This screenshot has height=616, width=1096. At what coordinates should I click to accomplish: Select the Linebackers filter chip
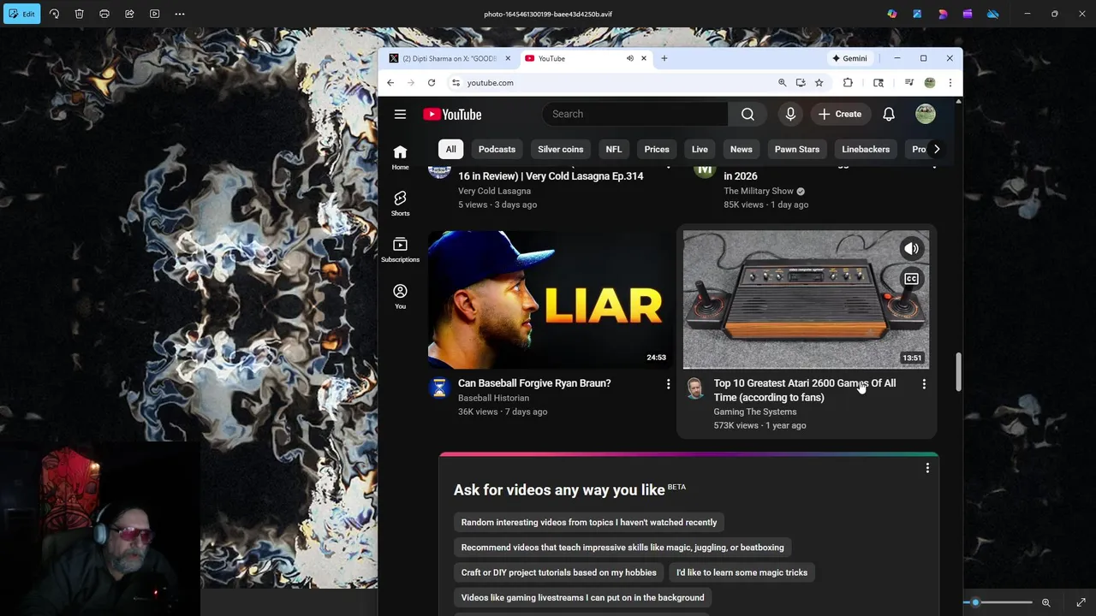tap(866, 149)
